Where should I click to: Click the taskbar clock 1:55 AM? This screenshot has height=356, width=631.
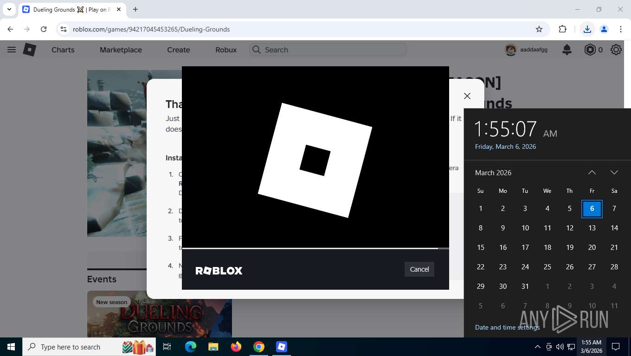tap(592, 347)
